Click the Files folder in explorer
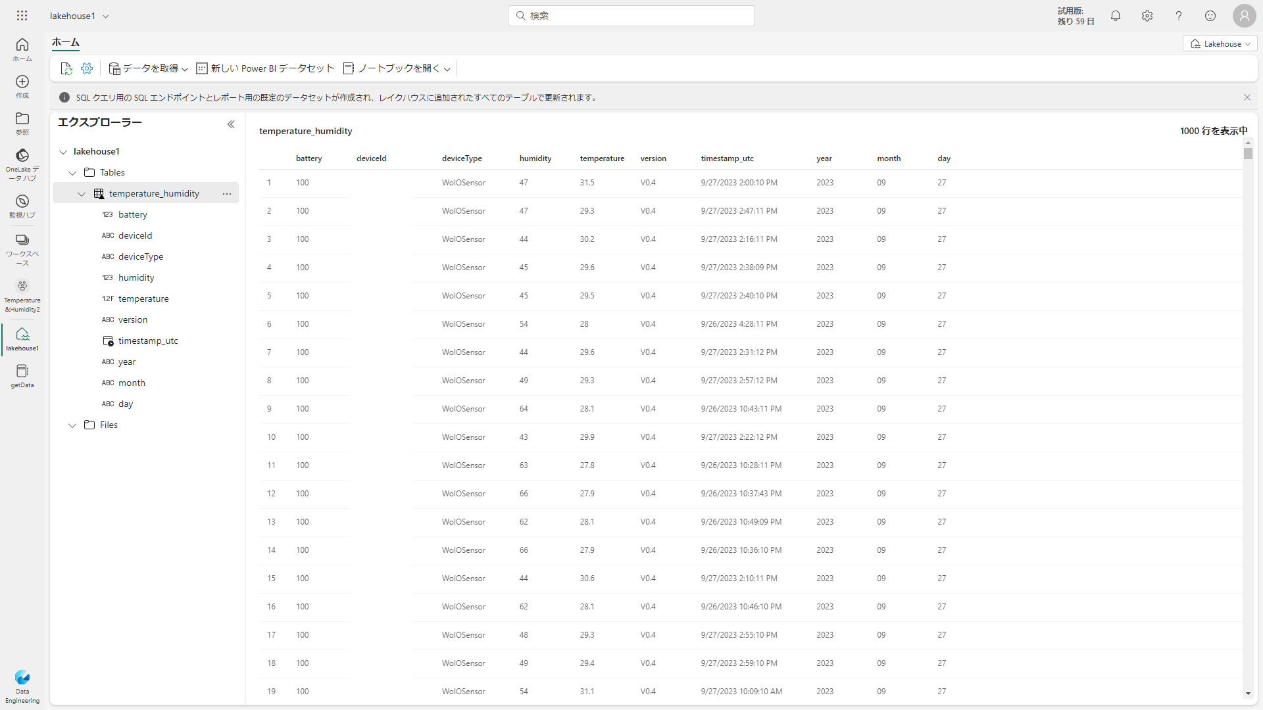The width and height of the screenshot is (1263, 710). [x=109, y=425]
